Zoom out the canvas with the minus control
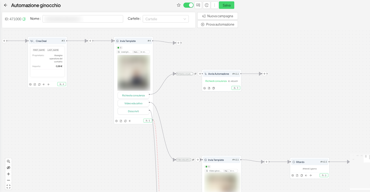This screenshot has height=192, width=370. [x=9, y=181]
